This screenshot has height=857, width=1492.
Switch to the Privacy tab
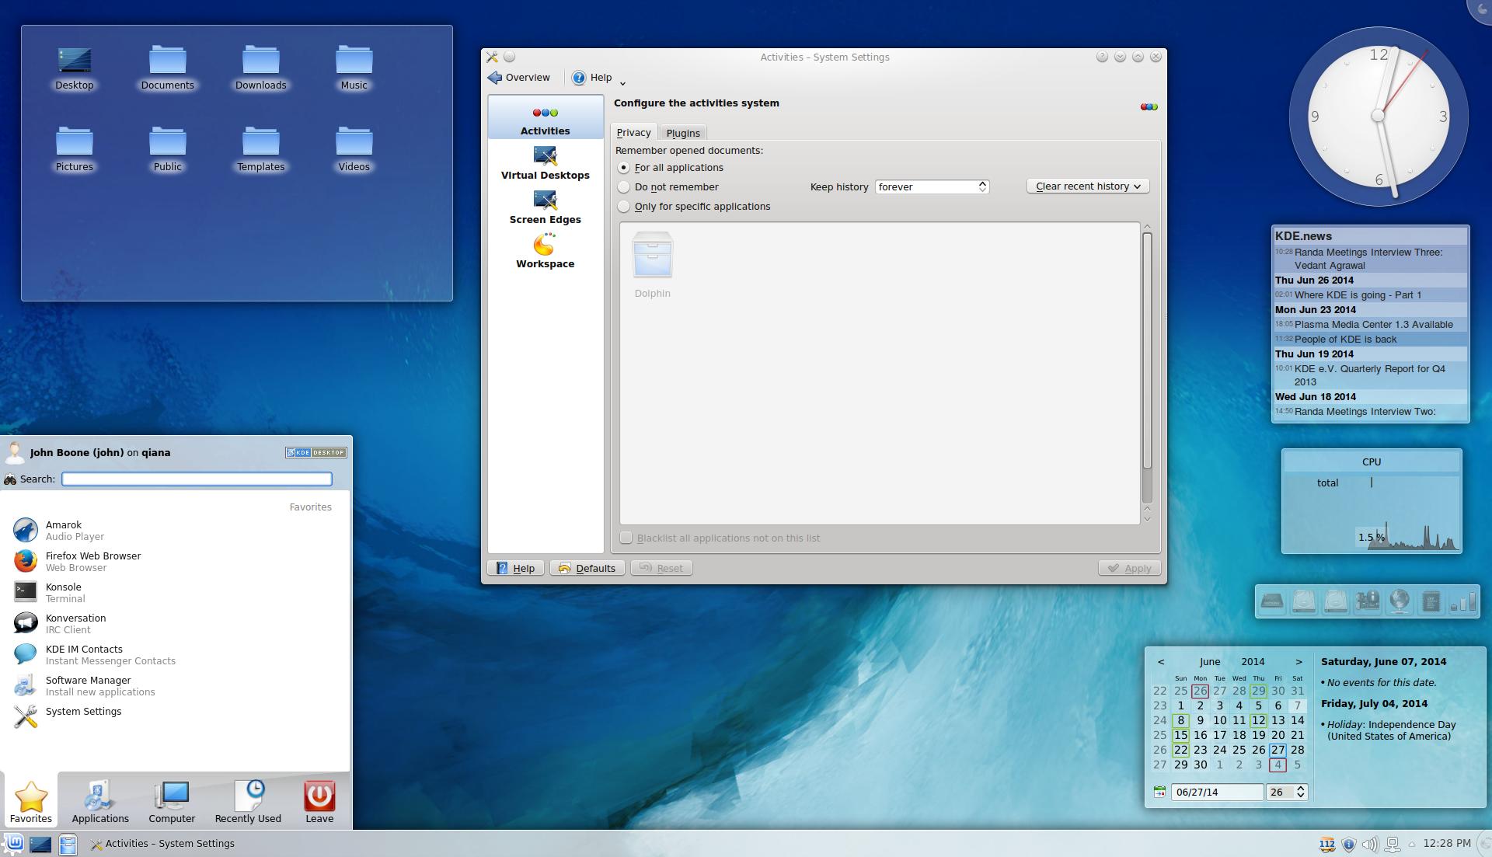click(633, 132)
